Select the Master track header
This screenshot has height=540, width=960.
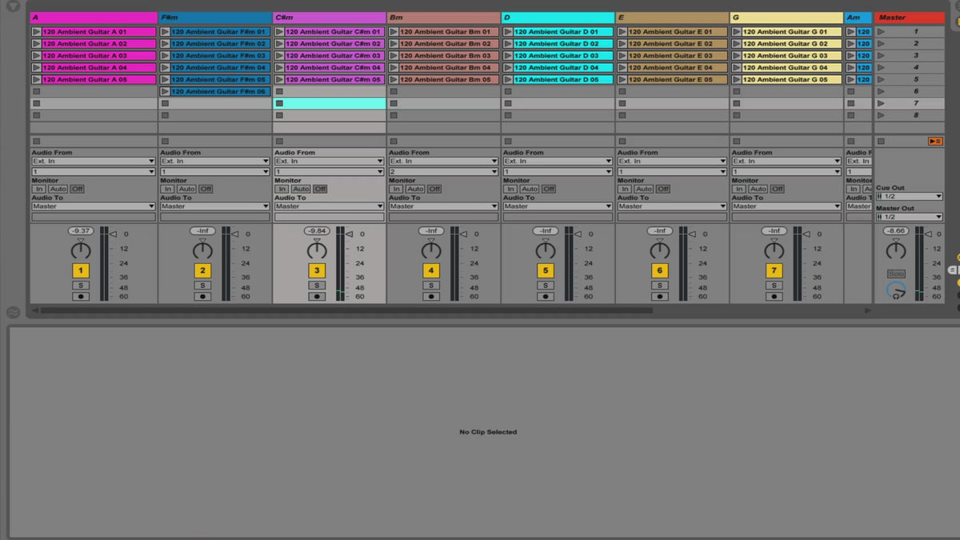click(x=910, y=17)
